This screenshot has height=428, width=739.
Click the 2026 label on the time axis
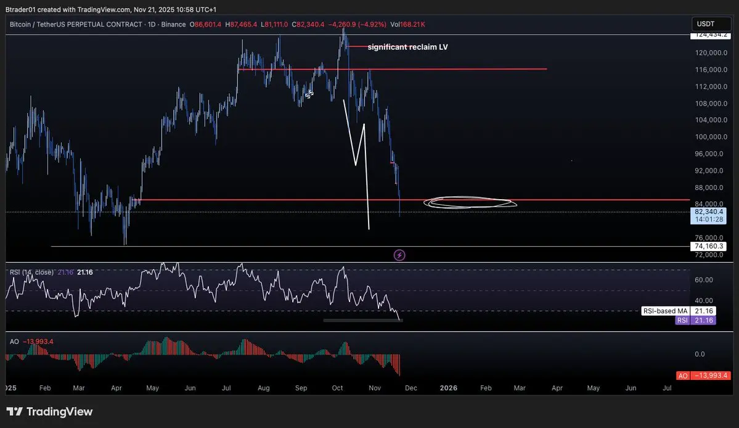tap(448, 388)
